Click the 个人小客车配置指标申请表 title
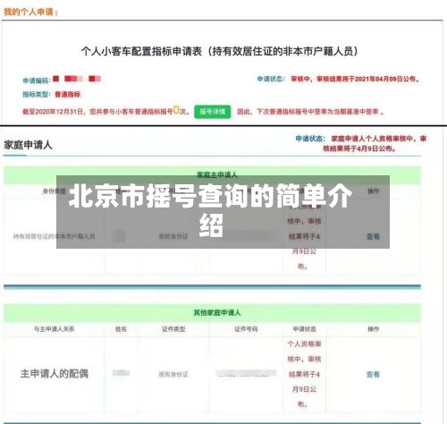Screen dimensions: 447x424 coord(220,51)
